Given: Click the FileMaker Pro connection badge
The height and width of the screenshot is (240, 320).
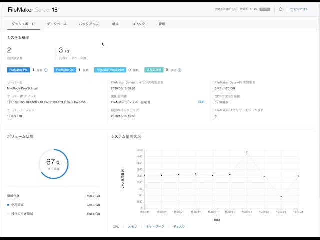Looking at the screenshot, I should click(x=18, y=70).
